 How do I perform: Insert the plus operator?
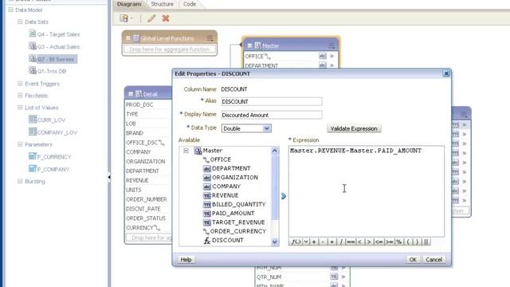[314, 242]
